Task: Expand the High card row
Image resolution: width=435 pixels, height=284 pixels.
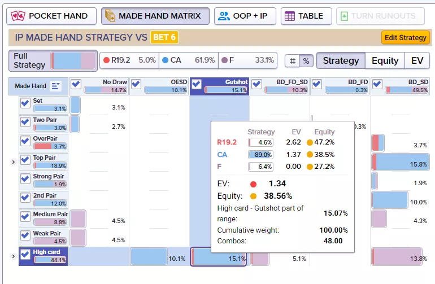Action: coord(14,256)
